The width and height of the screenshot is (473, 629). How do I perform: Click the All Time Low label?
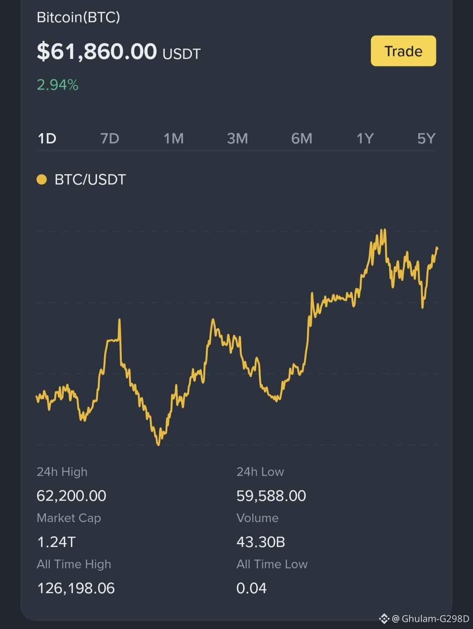272,564
